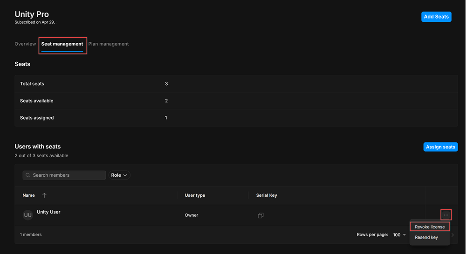
Task: Copy the serial key for Unity User
Action: [x=260, y=215]
